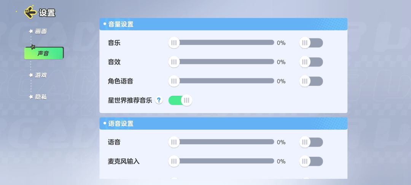Viewport: 411px width, 185px height.
Task: Turn on the 语音 switch
Action: (x=311, y=142)
